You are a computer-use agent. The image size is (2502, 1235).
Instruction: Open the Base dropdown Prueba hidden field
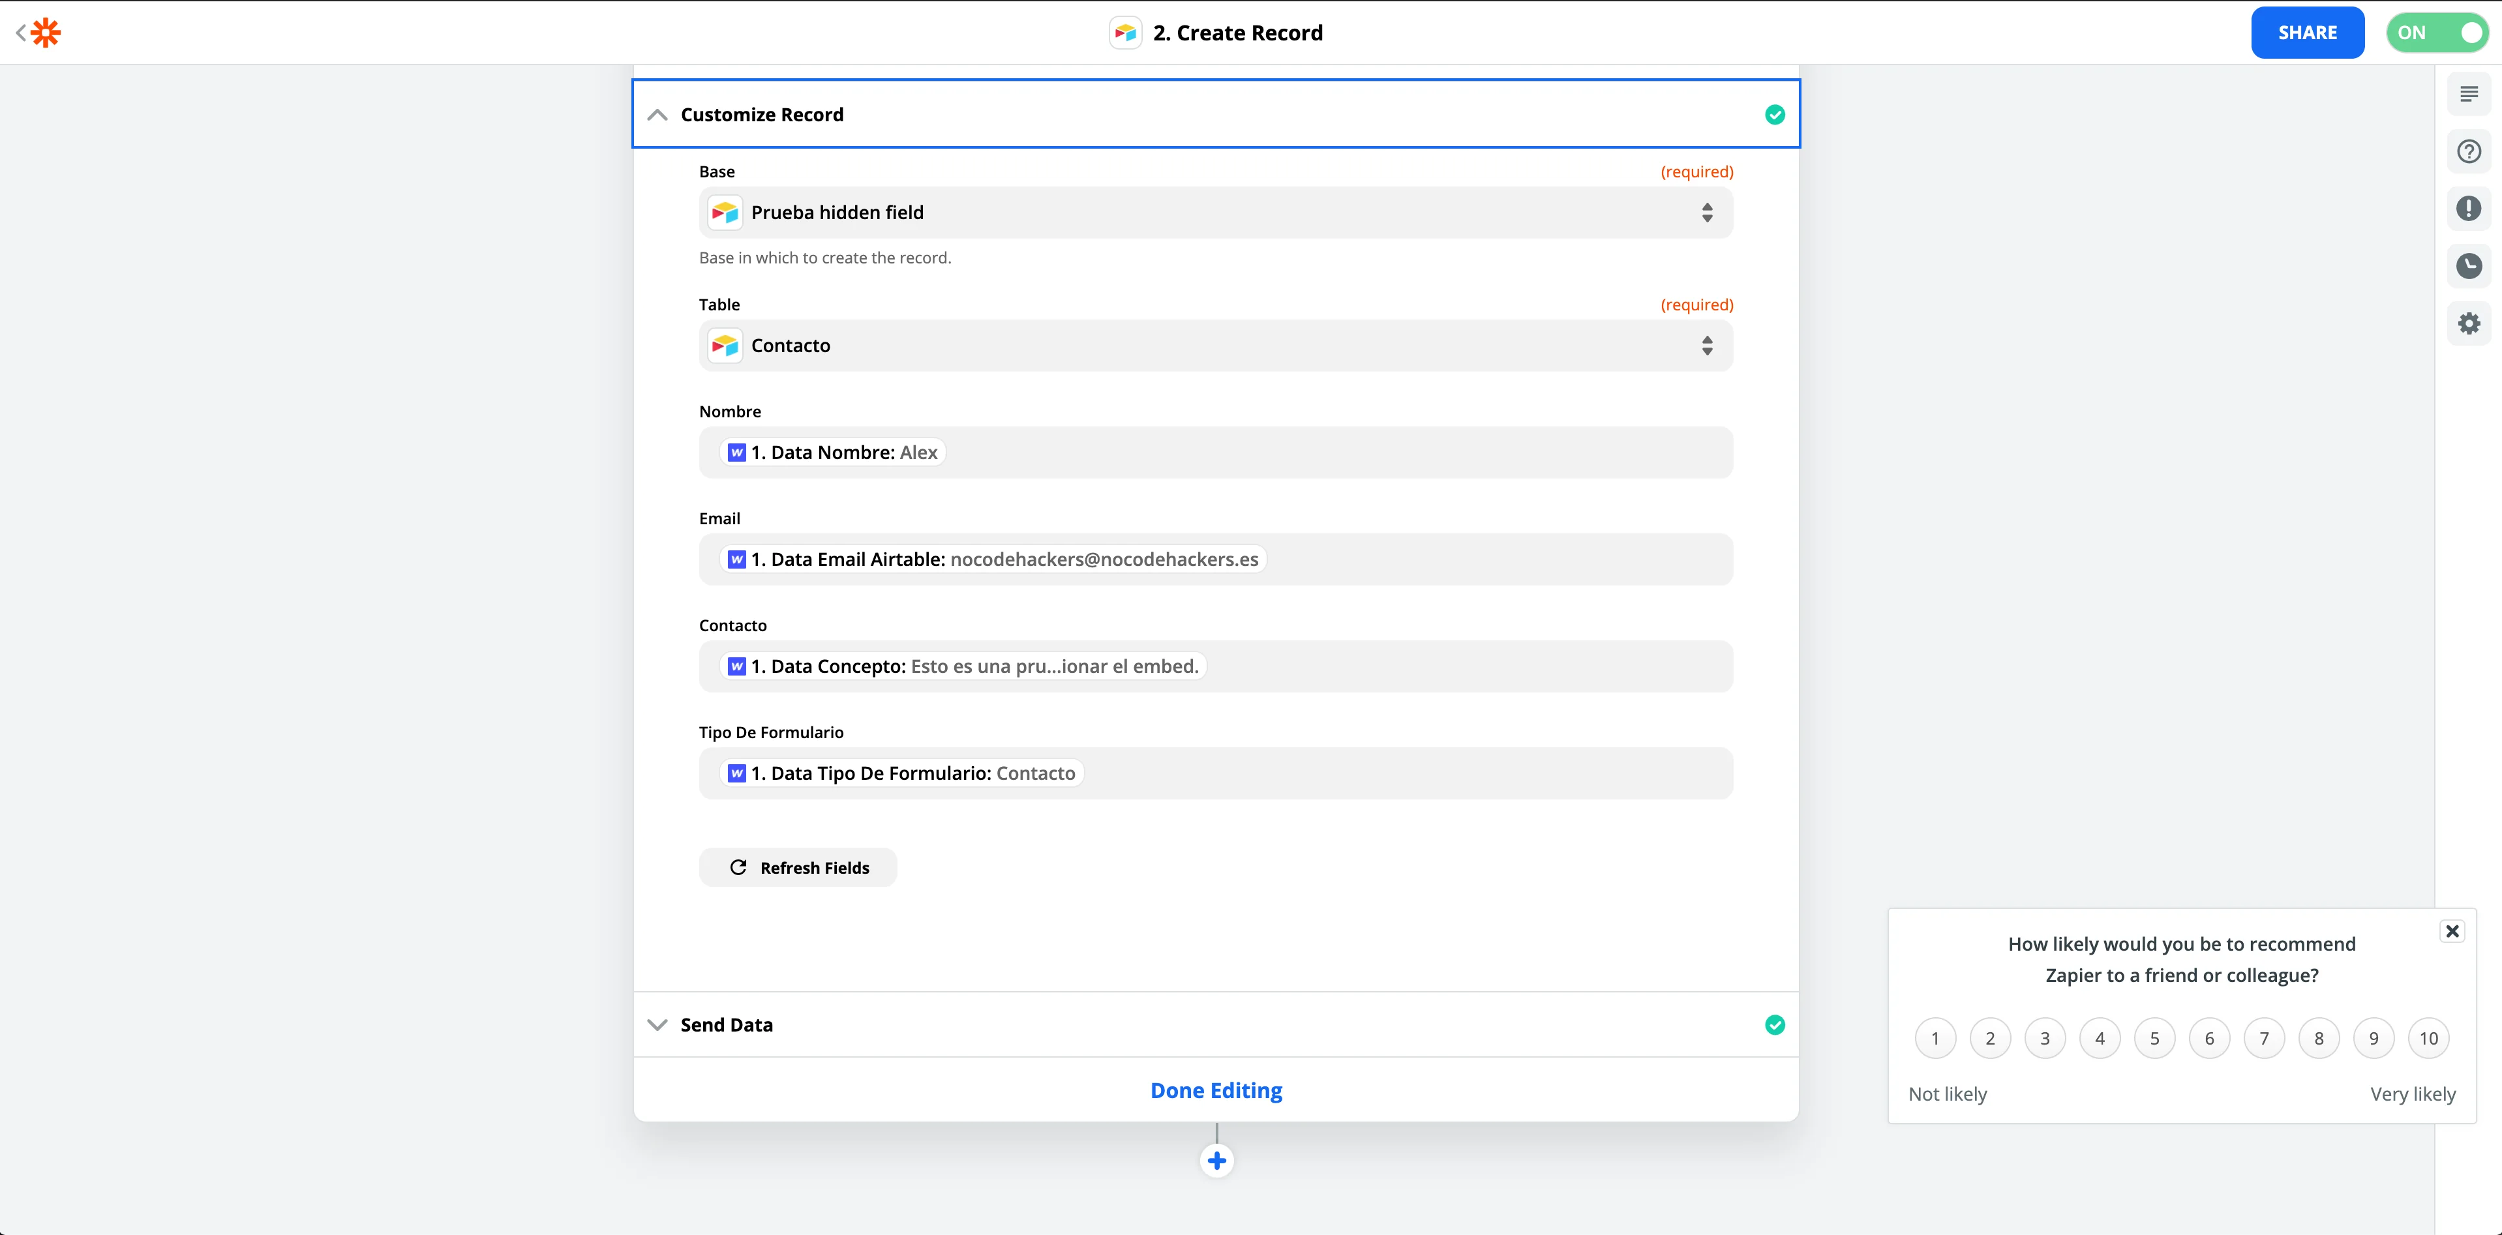click(1215, 213)
